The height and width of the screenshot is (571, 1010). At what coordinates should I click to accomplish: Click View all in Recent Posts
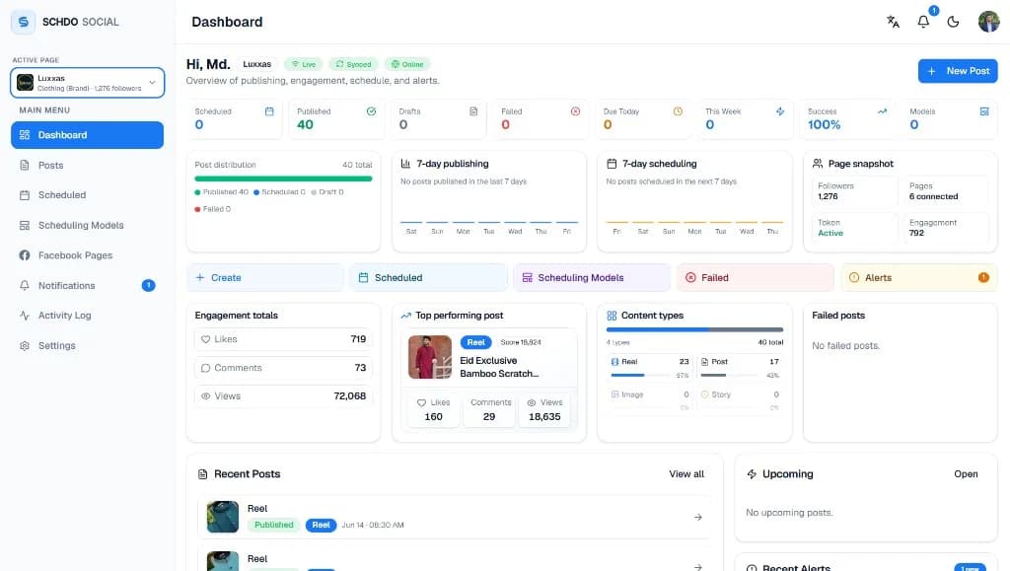point(686,473)
